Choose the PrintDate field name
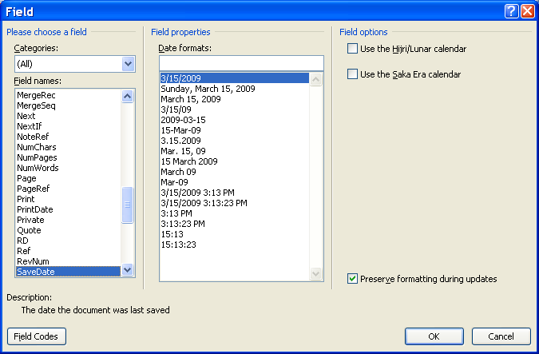The width and height of the screenshot is (539, 354). [x=35, y=209]
